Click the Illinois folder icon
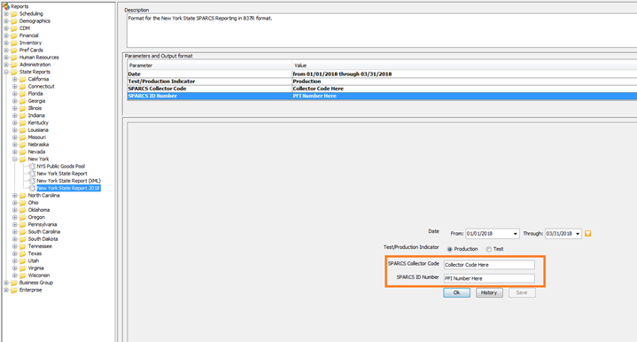The height and width of the screenshot is (342, 637). click(23, 108)
